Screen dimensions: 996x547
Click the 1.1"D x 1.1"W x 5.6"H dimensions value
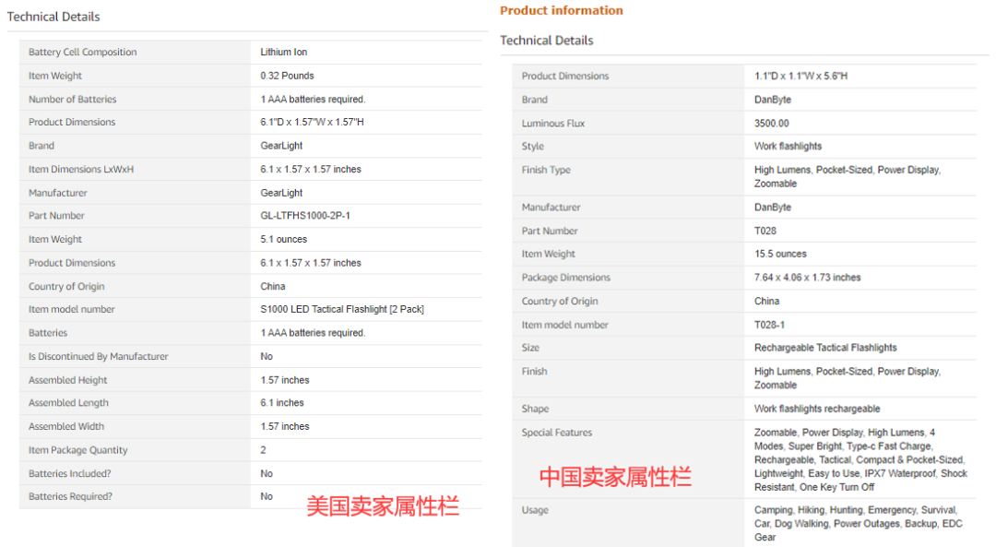pos(801,76)
